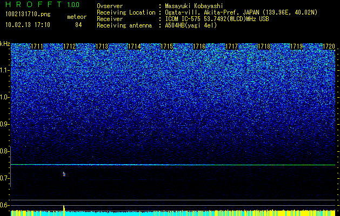
Task: Click the 1715 time marker
Action: [166, 46]
